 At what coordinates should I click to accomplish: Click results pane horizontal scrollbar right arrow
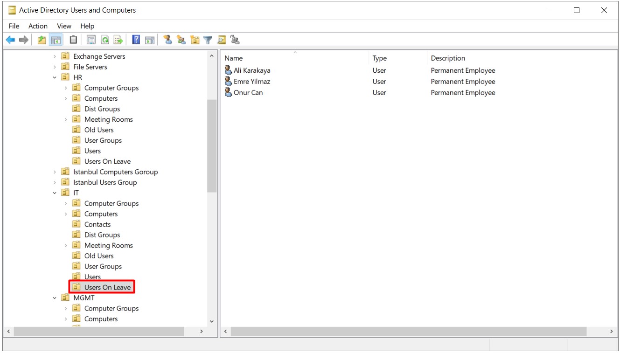point(612,331)
